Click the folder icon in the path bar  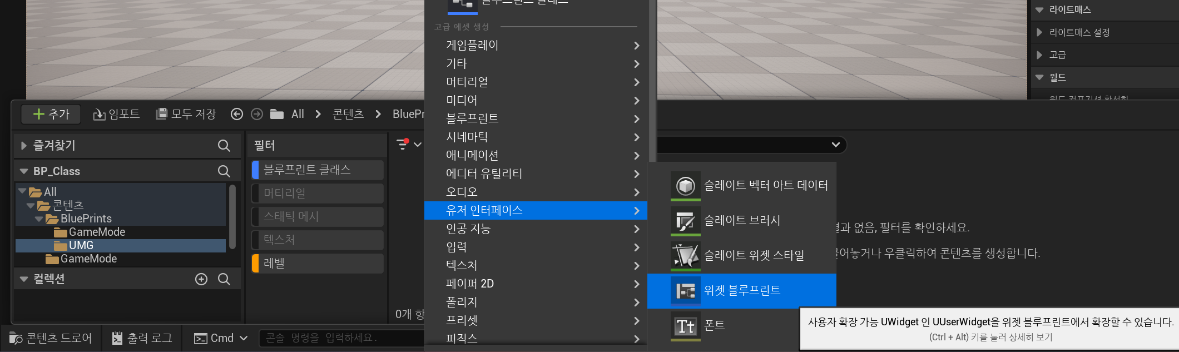tap(277, 114)
